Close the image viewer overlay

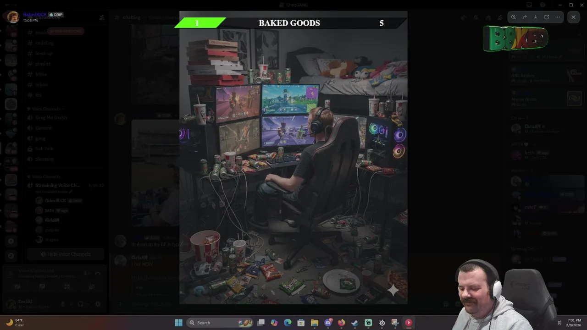(573, 17)
